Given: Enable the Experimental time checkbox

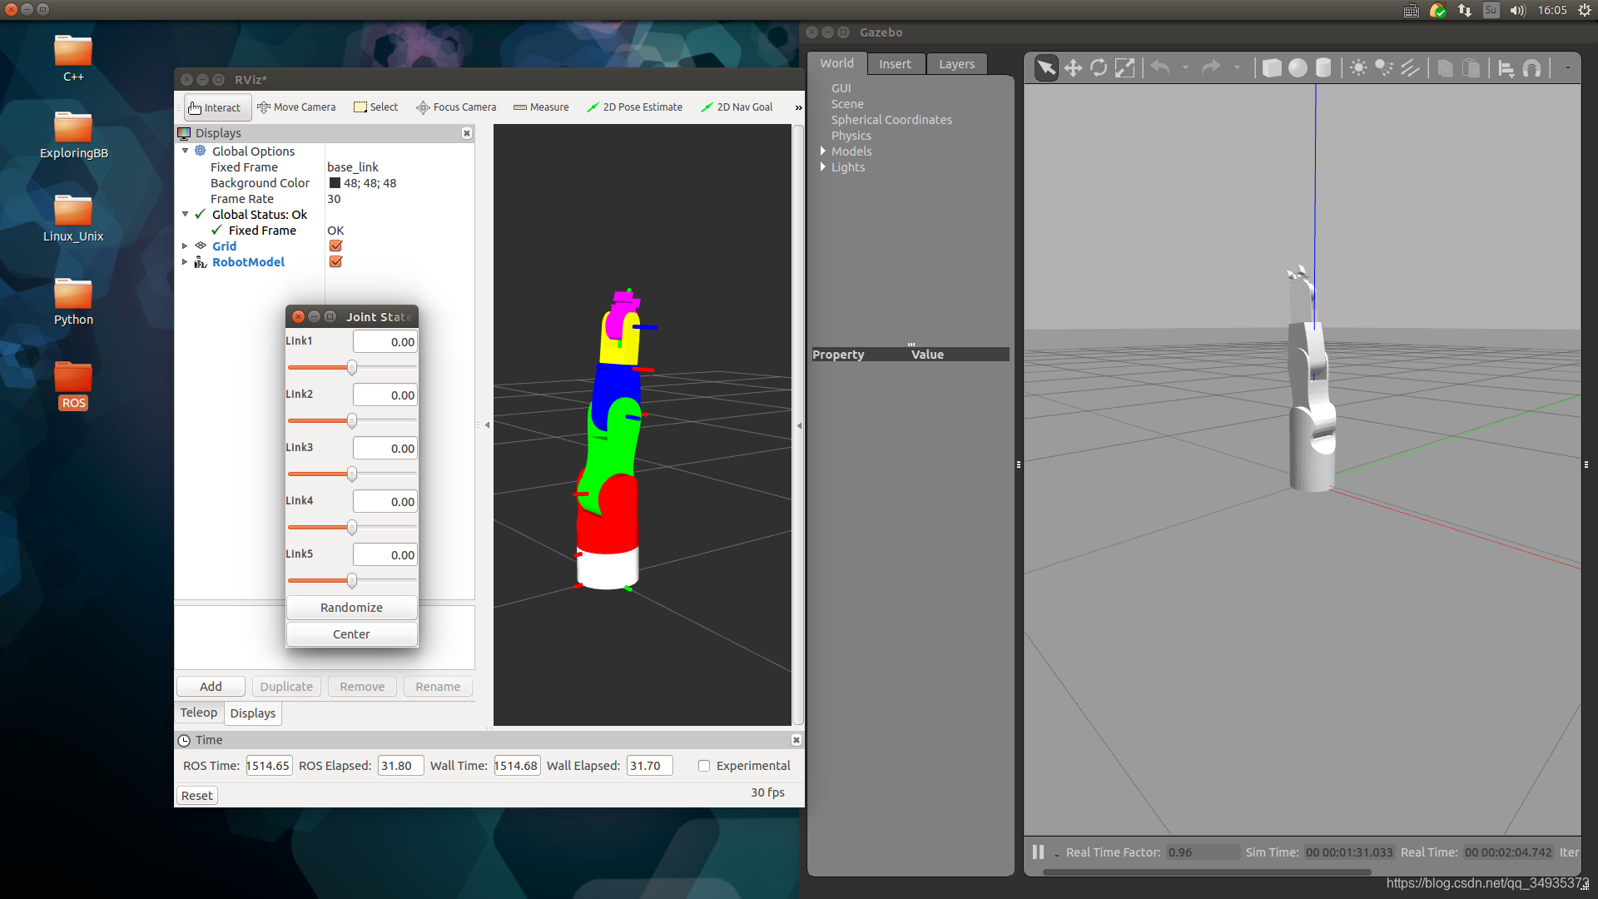Looking at the screenshot, I should click(x=704, y=766).
